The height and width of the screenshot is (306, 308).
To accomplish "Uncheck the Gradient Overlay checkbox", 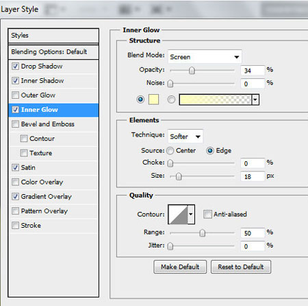I will point(15,196).
